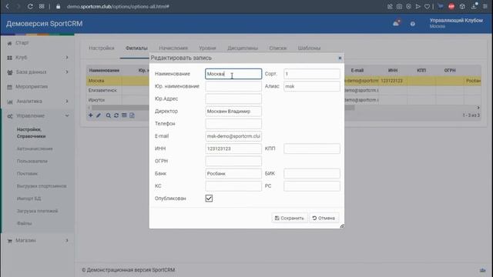Click the Мероприятия calendar icon
493x277 pixels.
pos(10,87)
